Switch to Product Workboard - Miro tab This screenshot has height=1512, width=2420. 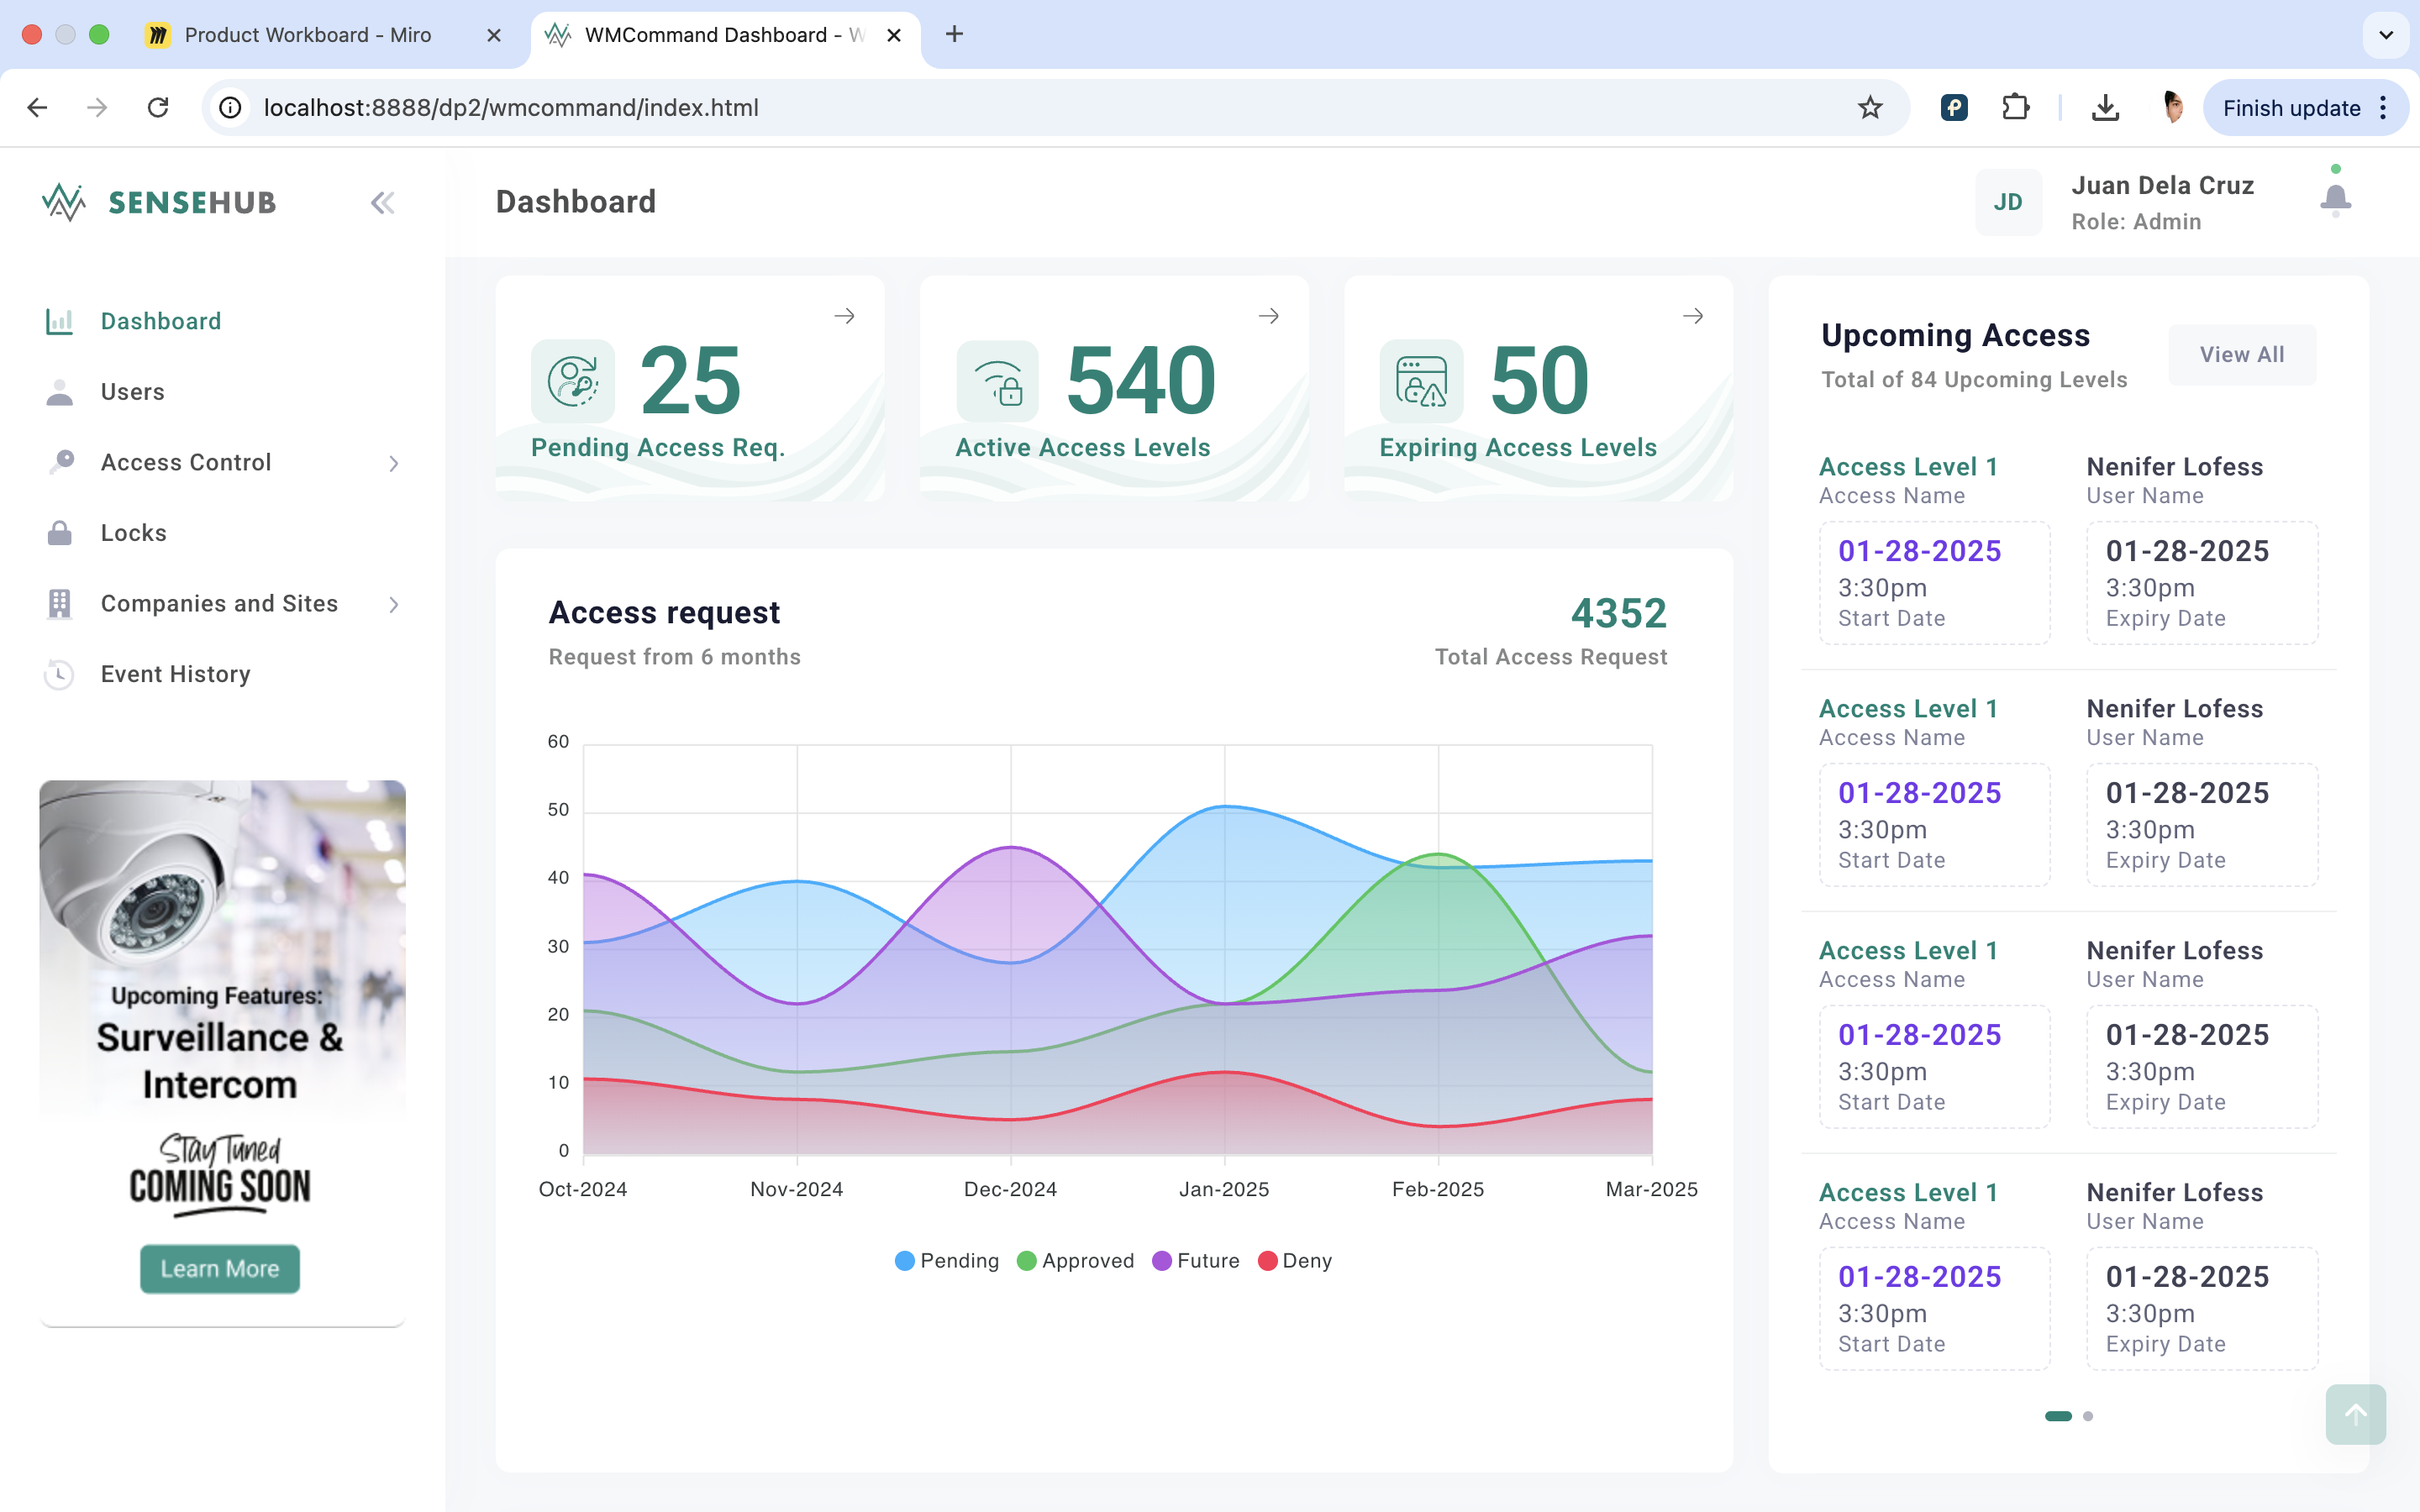(x=308, y=35)
